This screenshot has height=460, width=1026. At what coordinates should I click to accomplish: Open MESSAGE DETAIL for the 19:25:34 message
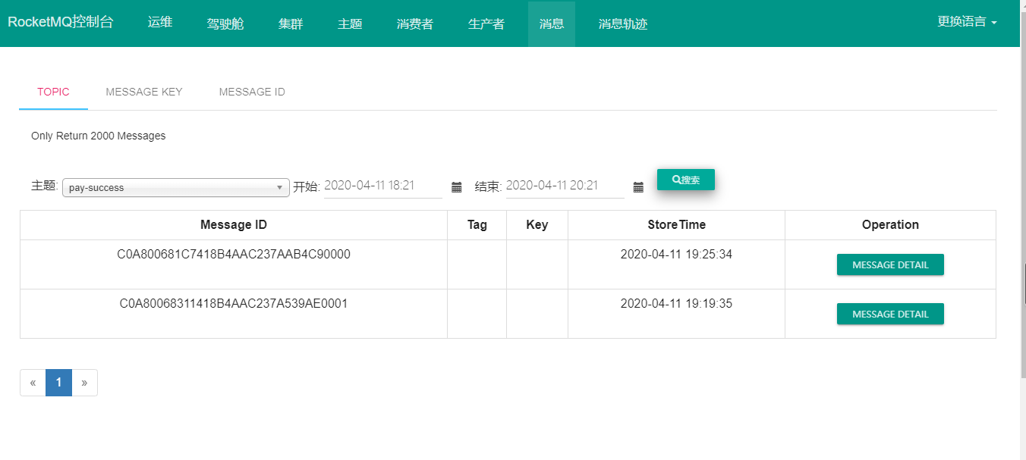click(890, 264)
